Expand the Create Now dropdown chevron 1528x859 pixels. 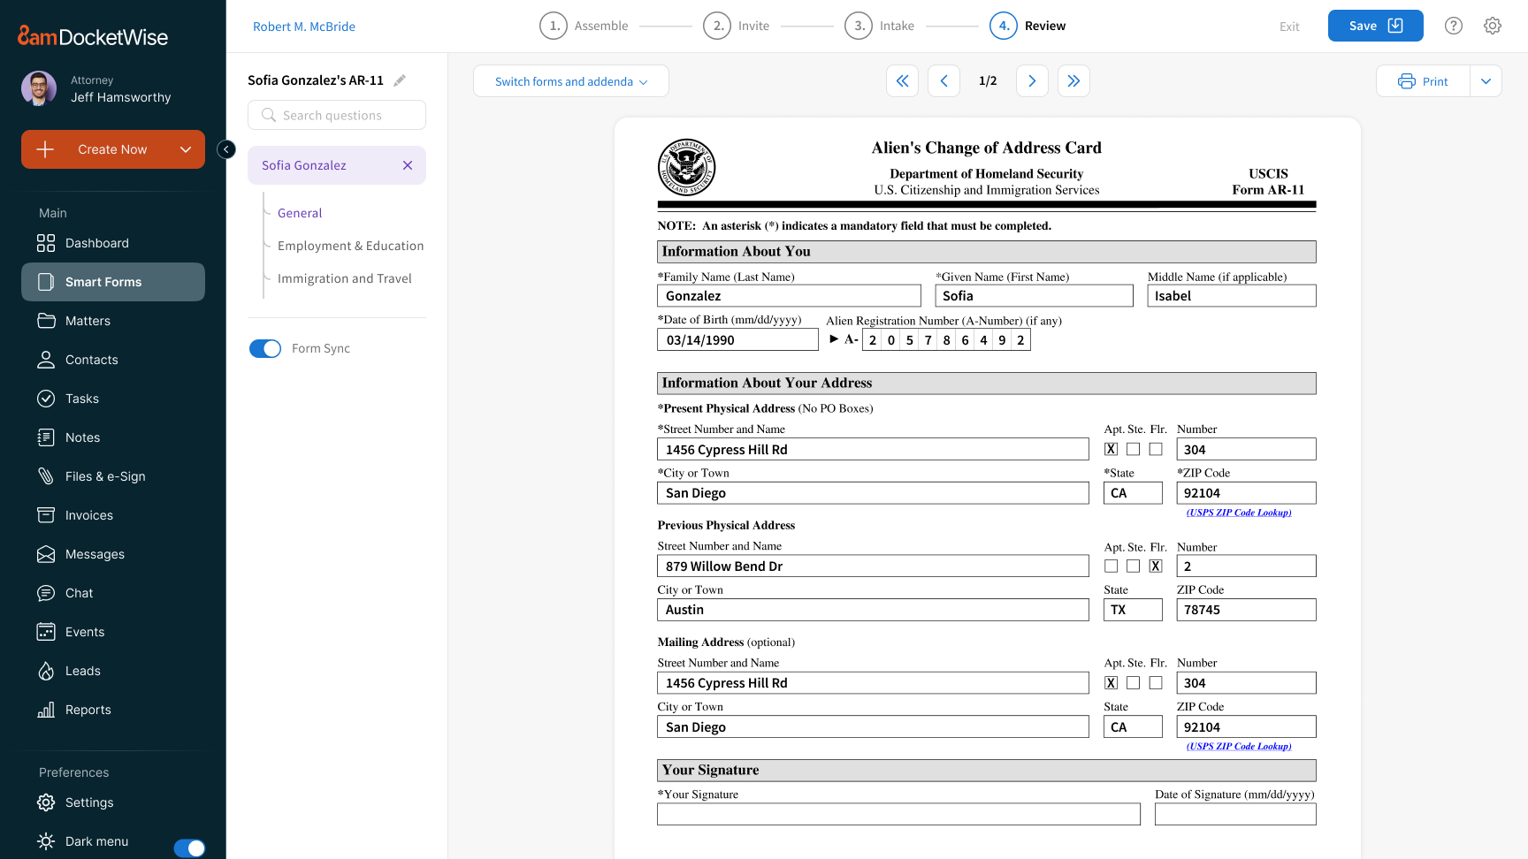[186, 149]
